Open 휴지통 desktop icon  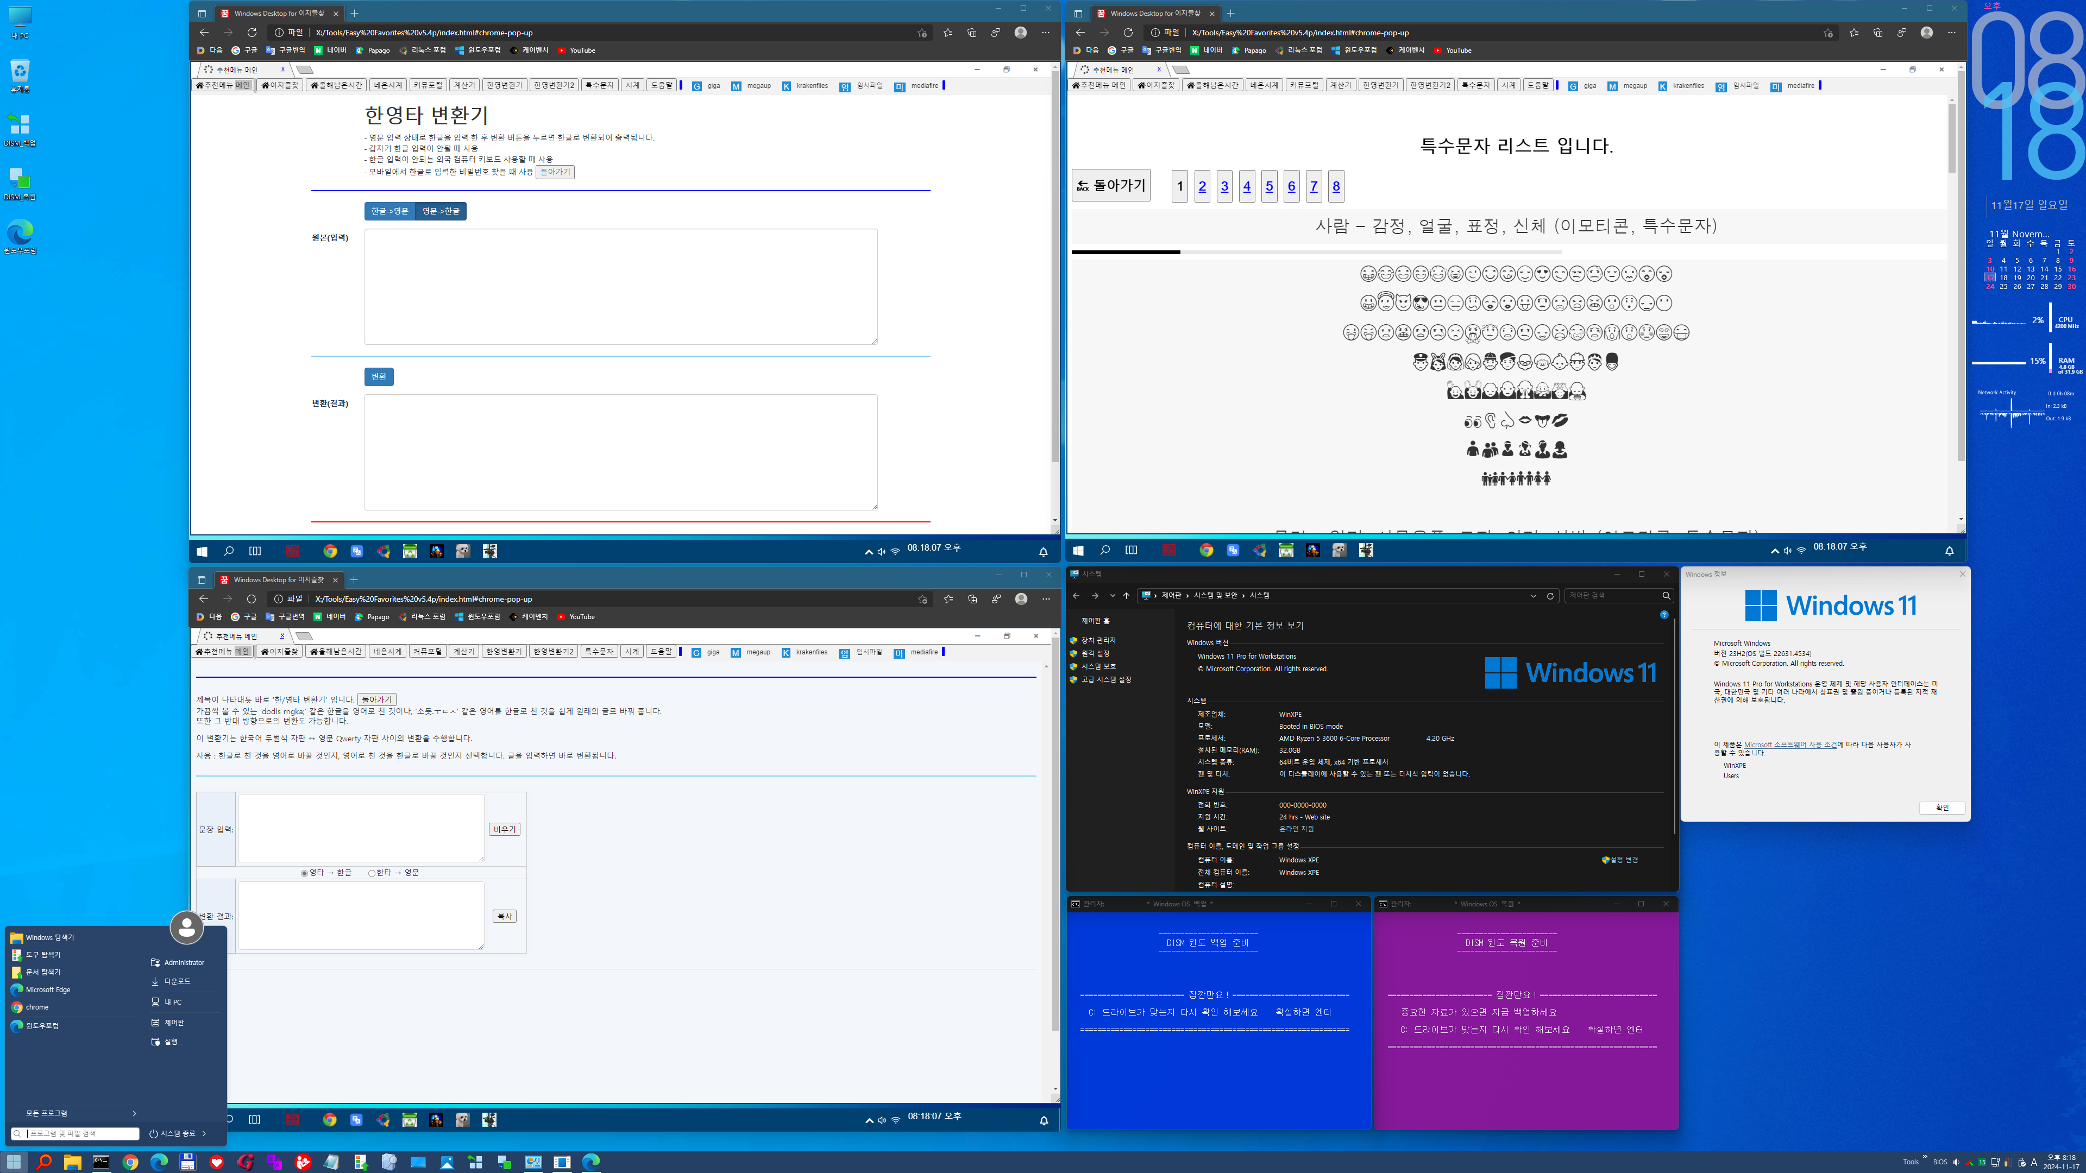click(20, 75)
